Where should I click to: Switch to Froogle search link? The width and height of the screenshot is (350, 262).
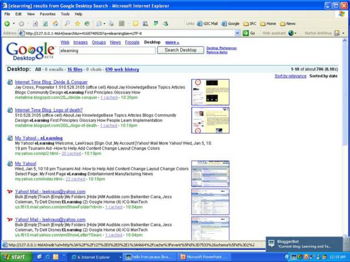coord(132,43)
